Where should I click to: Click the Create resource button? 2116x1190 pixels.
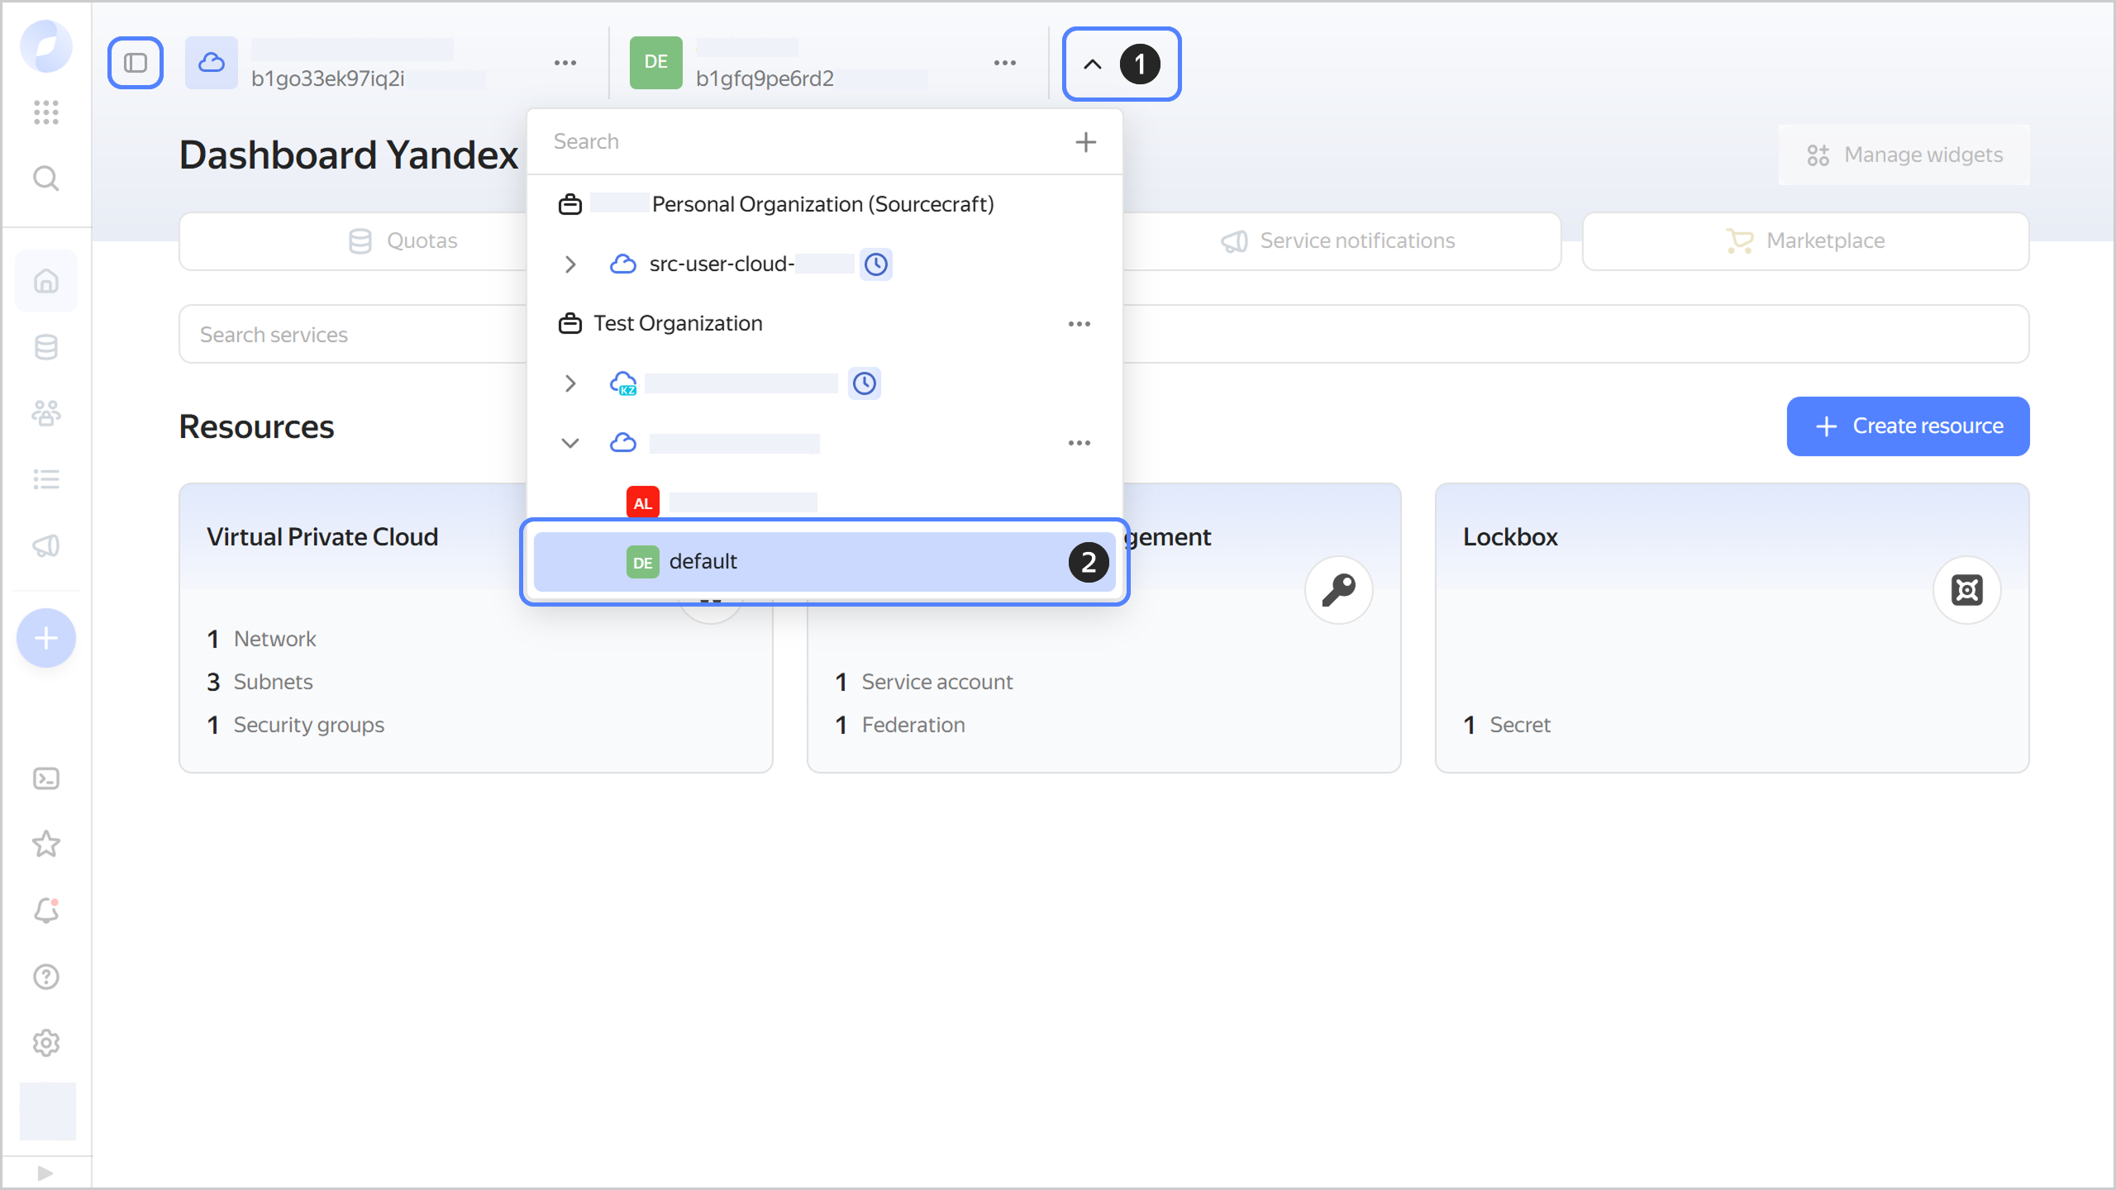(x=1908, y=426)
